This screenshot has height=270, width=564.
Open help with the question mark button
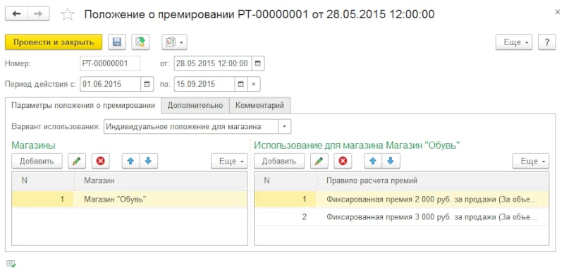(547, 42)
